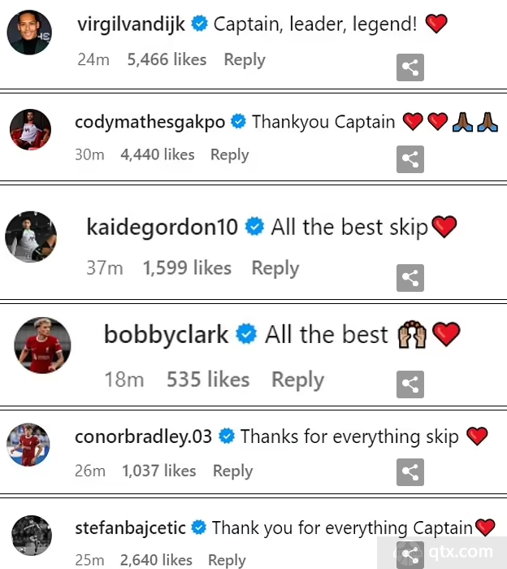Open bobbyclark's profile picture
Image resolution: width=507 pixels, height=569 pixels.
42,345
